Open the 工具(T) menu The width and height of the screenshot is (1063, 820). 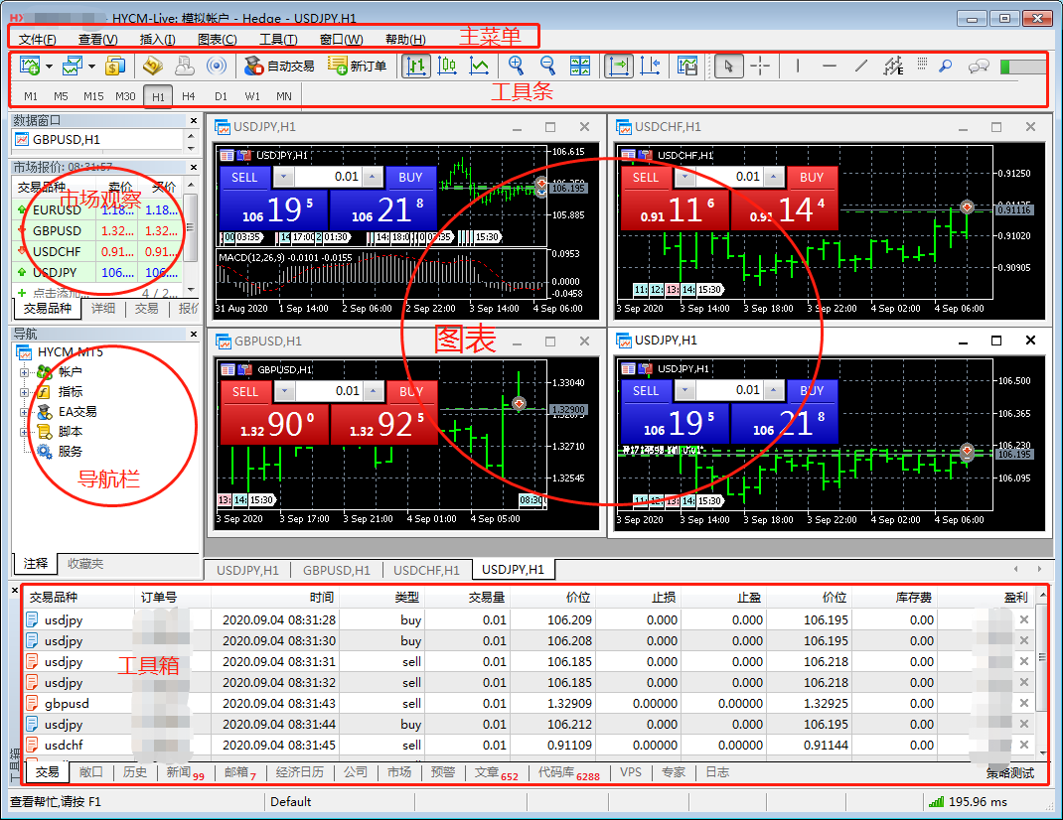[278, 40]
